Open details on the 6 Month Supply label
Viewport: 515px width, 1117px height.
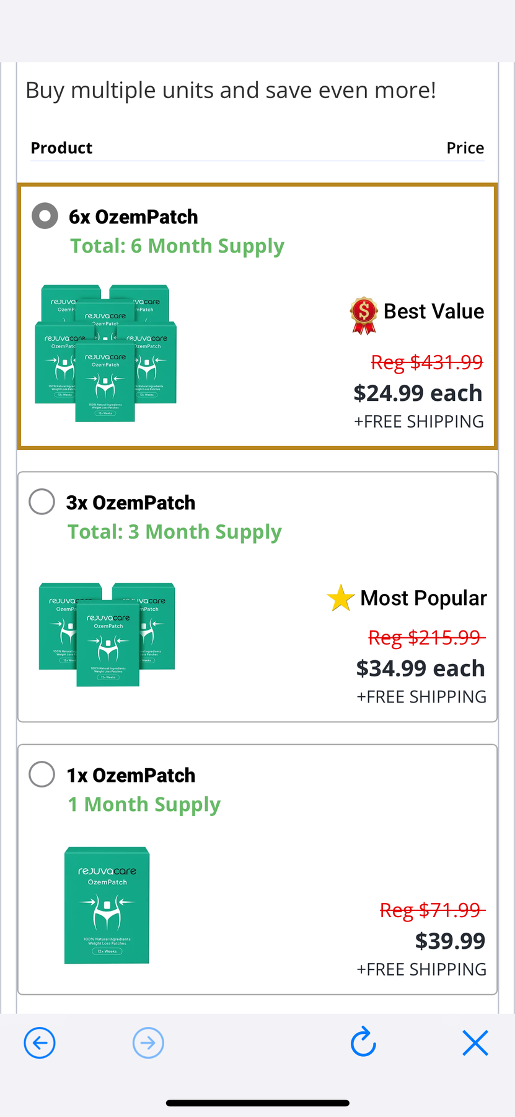click(x=176, y=246)
